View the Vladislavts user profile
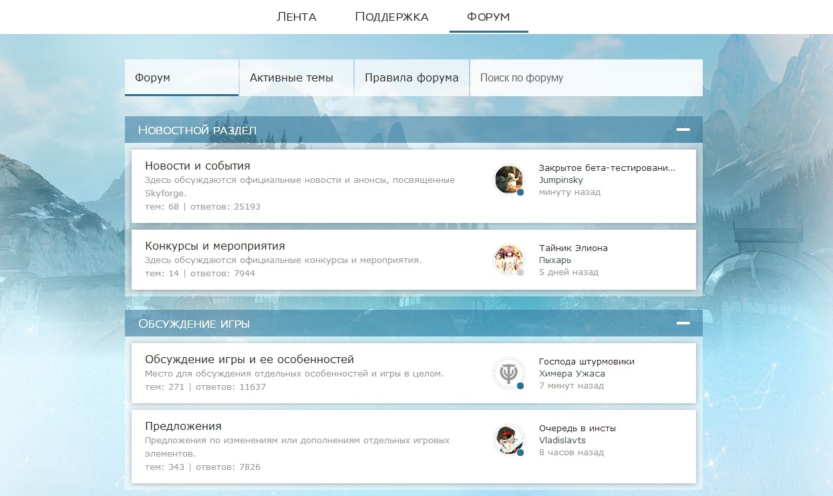The width and height of the screenshot is (833, 496). point(562,441)
